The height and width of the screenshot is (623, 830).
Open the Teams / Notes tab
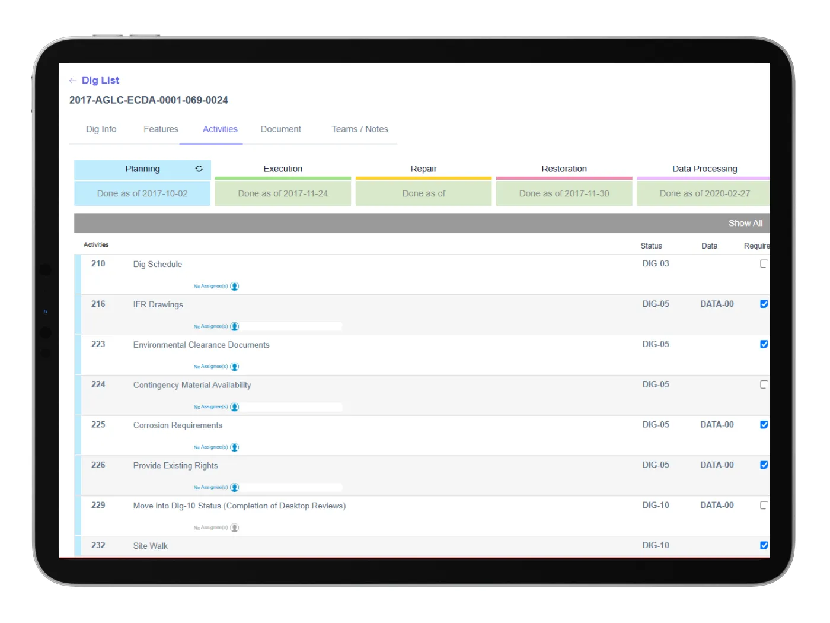[360, 129]
